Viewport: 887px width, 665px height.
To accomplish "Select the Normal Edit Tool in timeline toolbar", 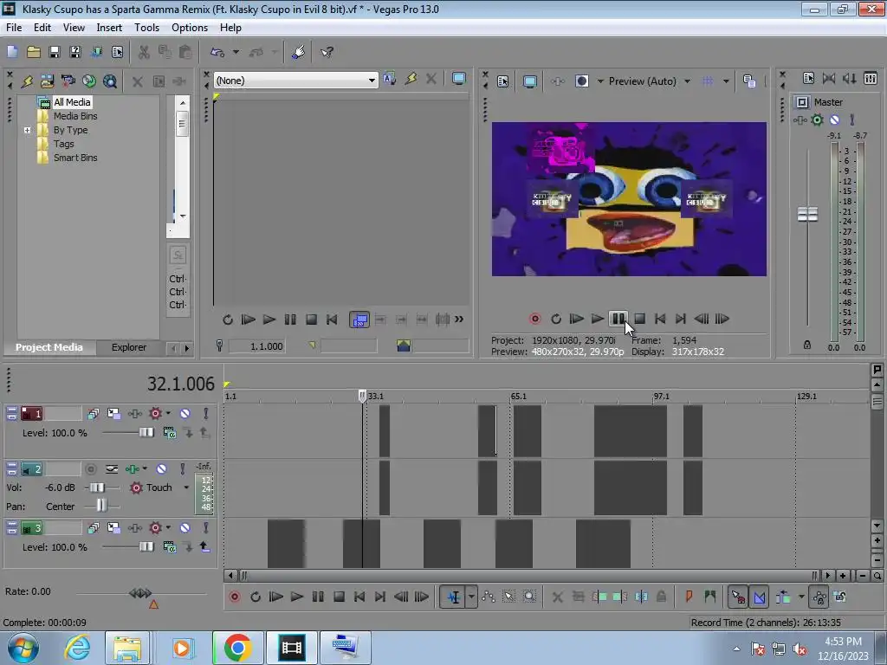I will click(x=454, y=597).
